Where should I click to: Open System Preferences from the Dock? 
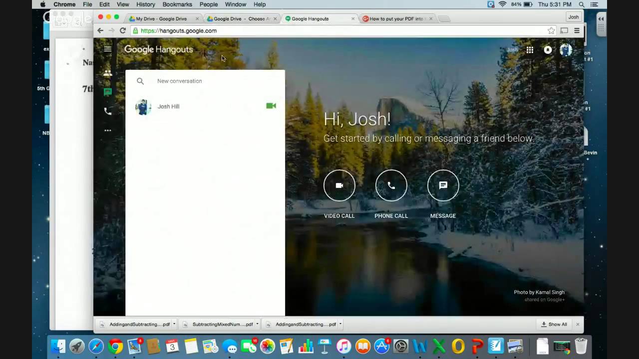click(x=401, y=346)
